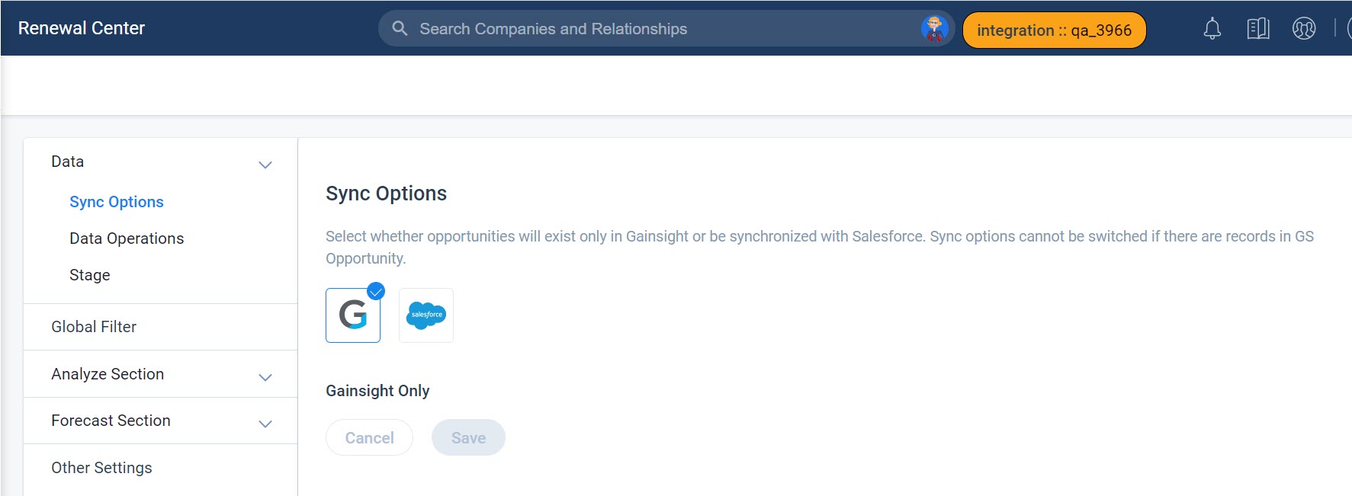The image size is (1352, 496).
Task: Go to Stage settings
Action: 90,275
